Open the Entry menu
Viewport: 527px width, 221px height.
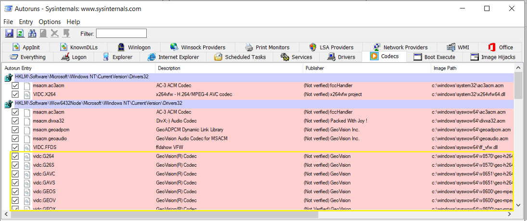[x=26, y=22]
